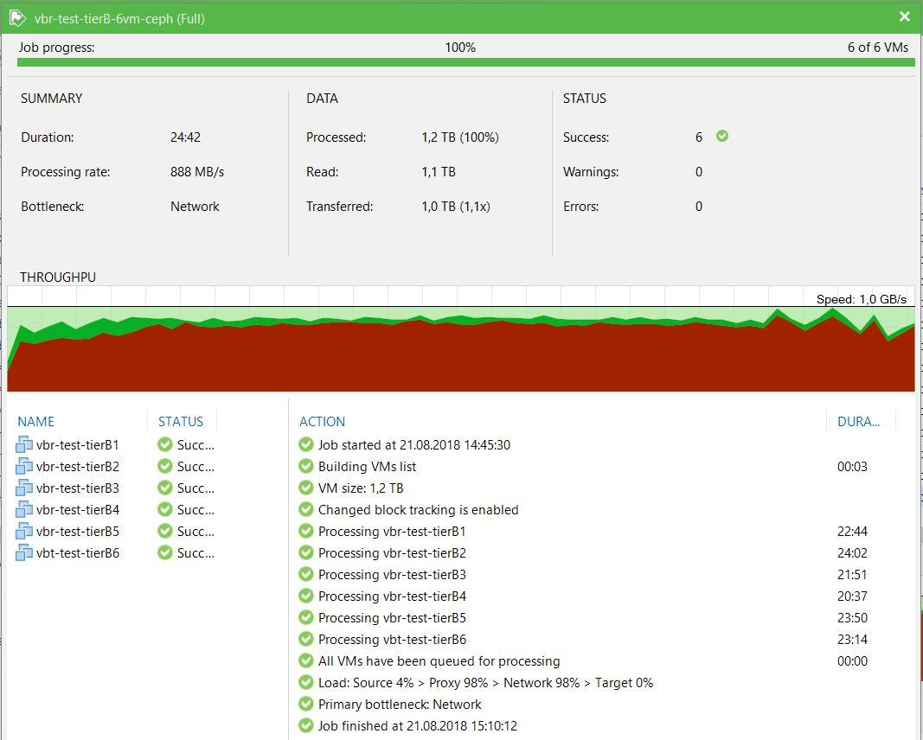Click the VM icon next to vbt-test-tierB6

pyautogui.click(x=24, y=553)
